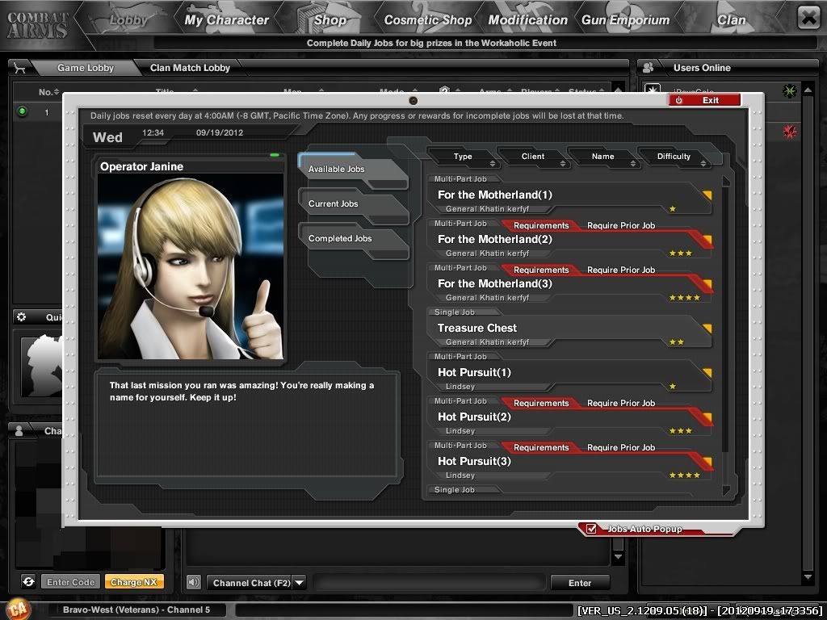The image size is (827, 620).
Task: Click the orange Charge NX button
Action: pyautogui.click(x=133, y=582)
